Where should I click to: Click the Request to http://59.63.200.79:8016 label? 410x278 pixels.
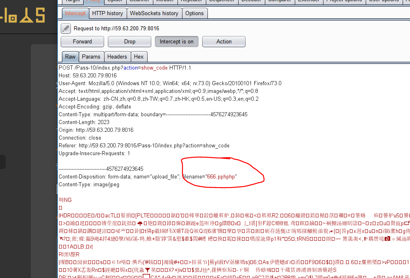coord(116,28)
